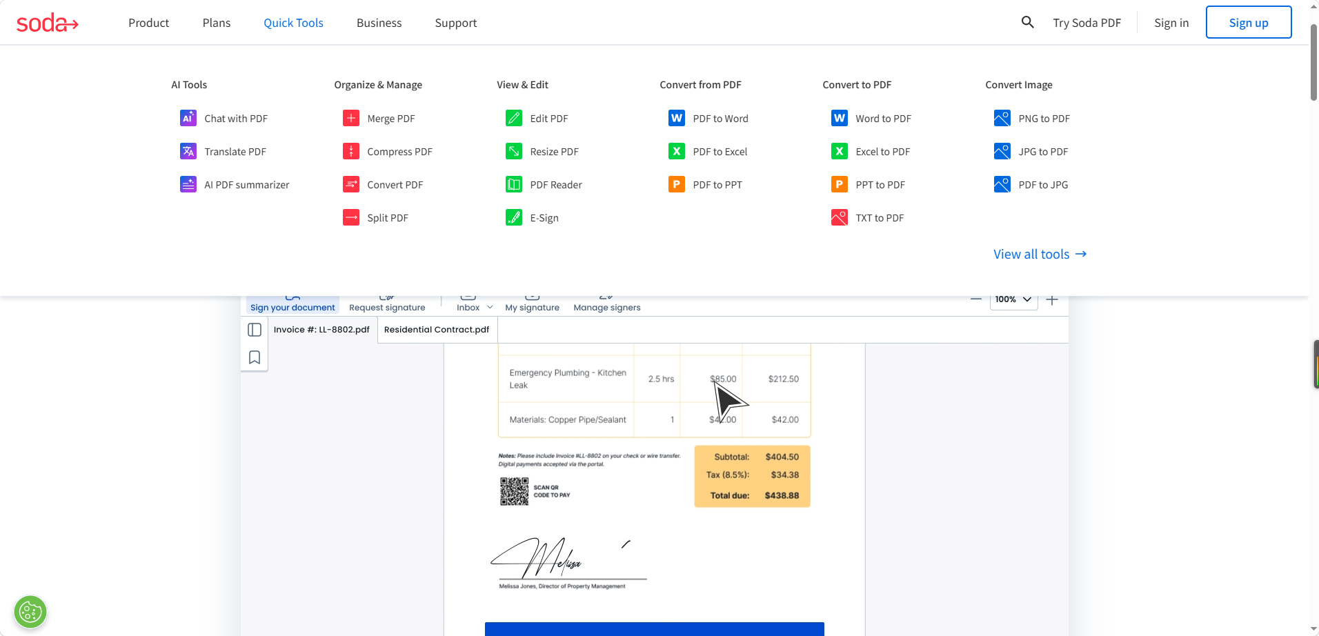
Task: Click the Chat with PDF link text
Action: pos(236,119)
